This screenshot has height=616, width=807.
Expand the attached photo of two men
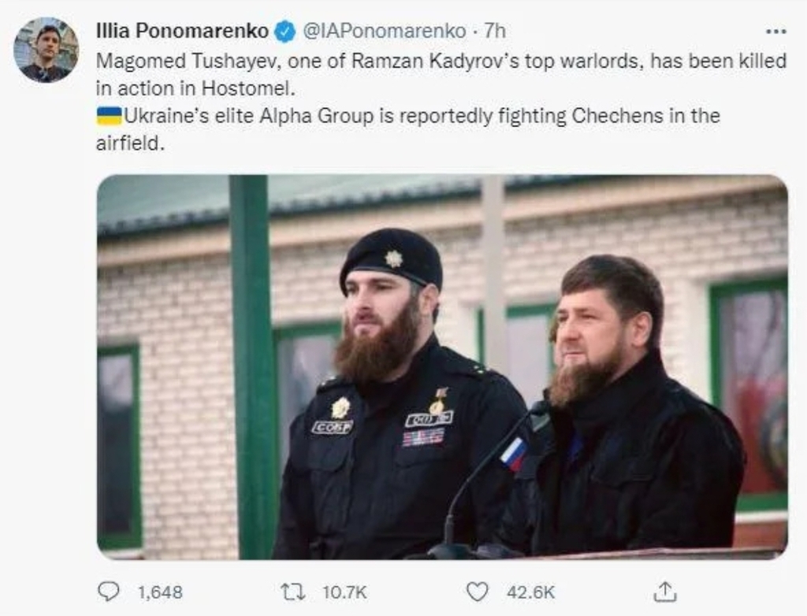click(x=442, y=367)
